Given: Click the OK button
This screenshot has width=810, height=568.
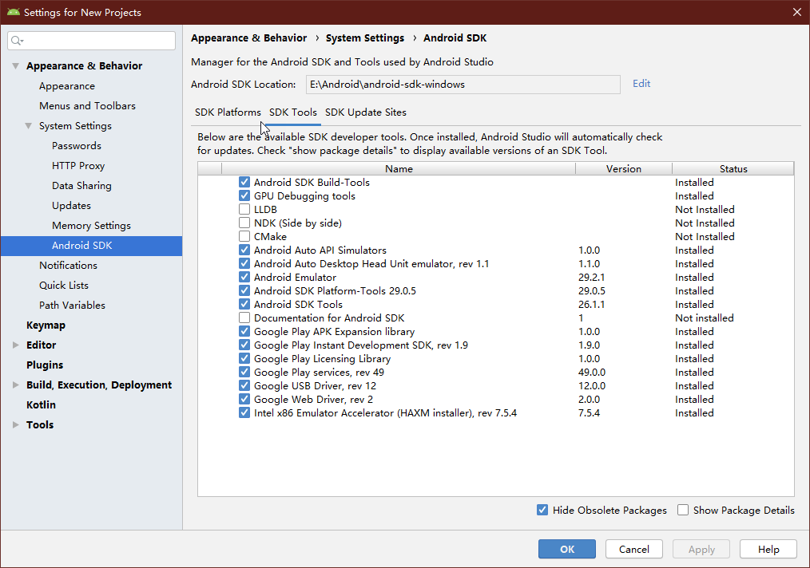Looking at the screenshot, I should coord(566,549).
